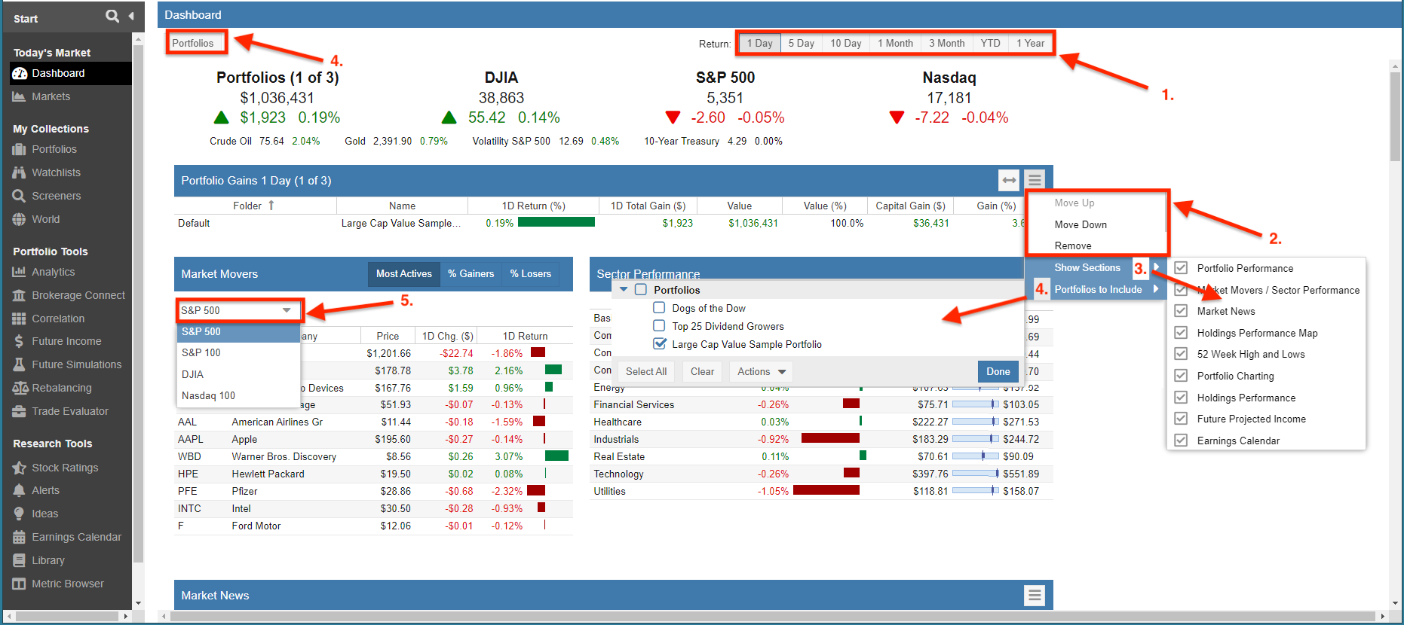Viewport: 1404px width, 625px height.
Task: Choose Remove from section menu
Action: (x=1073, y=245)
